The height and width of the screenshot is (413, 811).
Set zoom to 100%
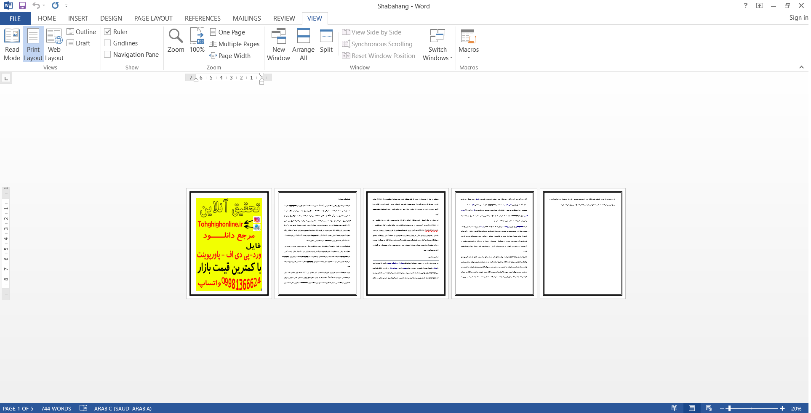coord(197,41)
